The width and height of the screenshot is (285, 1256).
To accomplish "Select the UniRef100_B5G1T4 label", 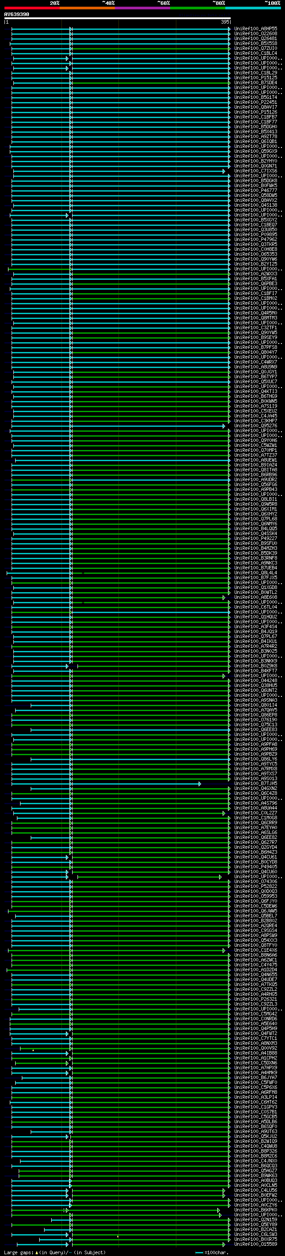I will pyautogui.click(x=256, y=97).
